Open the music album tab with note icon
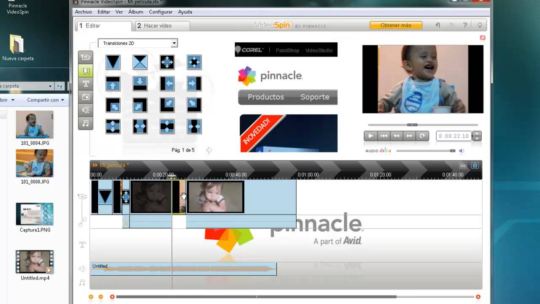 86,123
